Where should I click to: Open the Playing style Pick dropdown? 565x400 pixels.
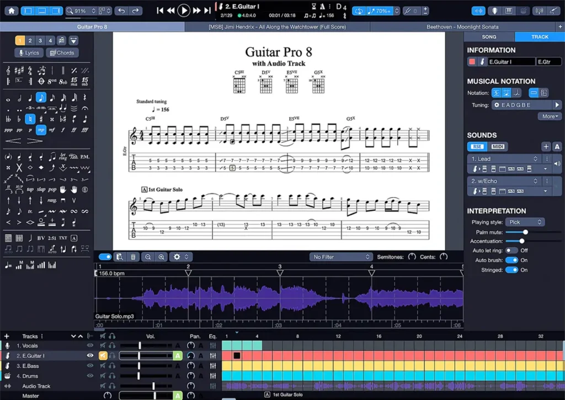pyautogui.click(x=525, y=222)
